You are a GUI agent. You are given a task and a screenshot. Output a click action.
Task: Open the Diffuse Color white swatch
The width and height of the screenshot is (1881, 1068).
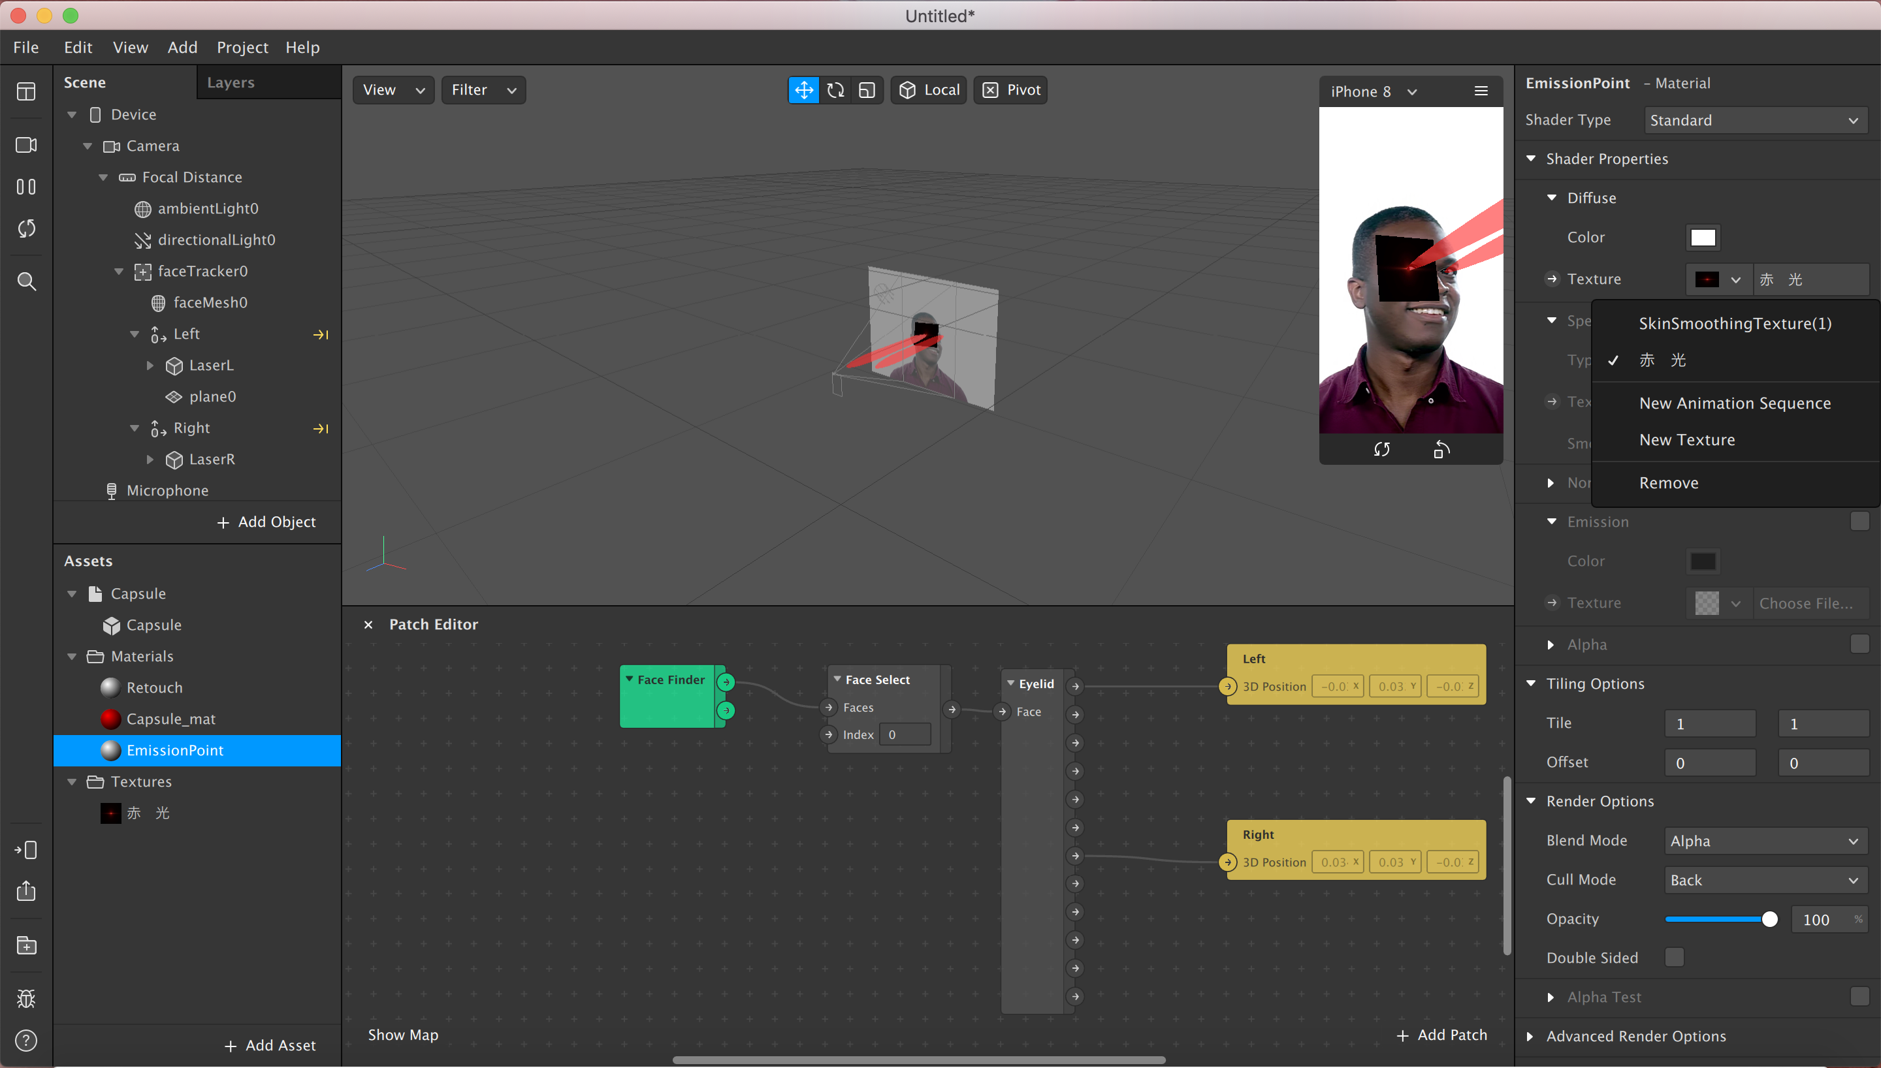click(1703, 238)
